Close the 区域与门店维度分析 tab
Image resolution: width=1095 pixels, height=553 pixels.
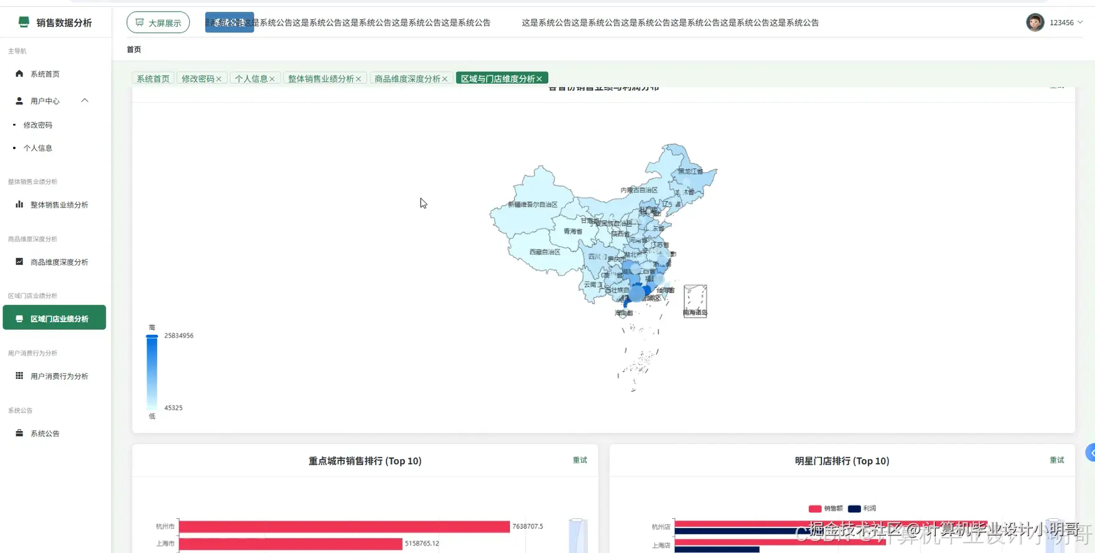[539, 79]
